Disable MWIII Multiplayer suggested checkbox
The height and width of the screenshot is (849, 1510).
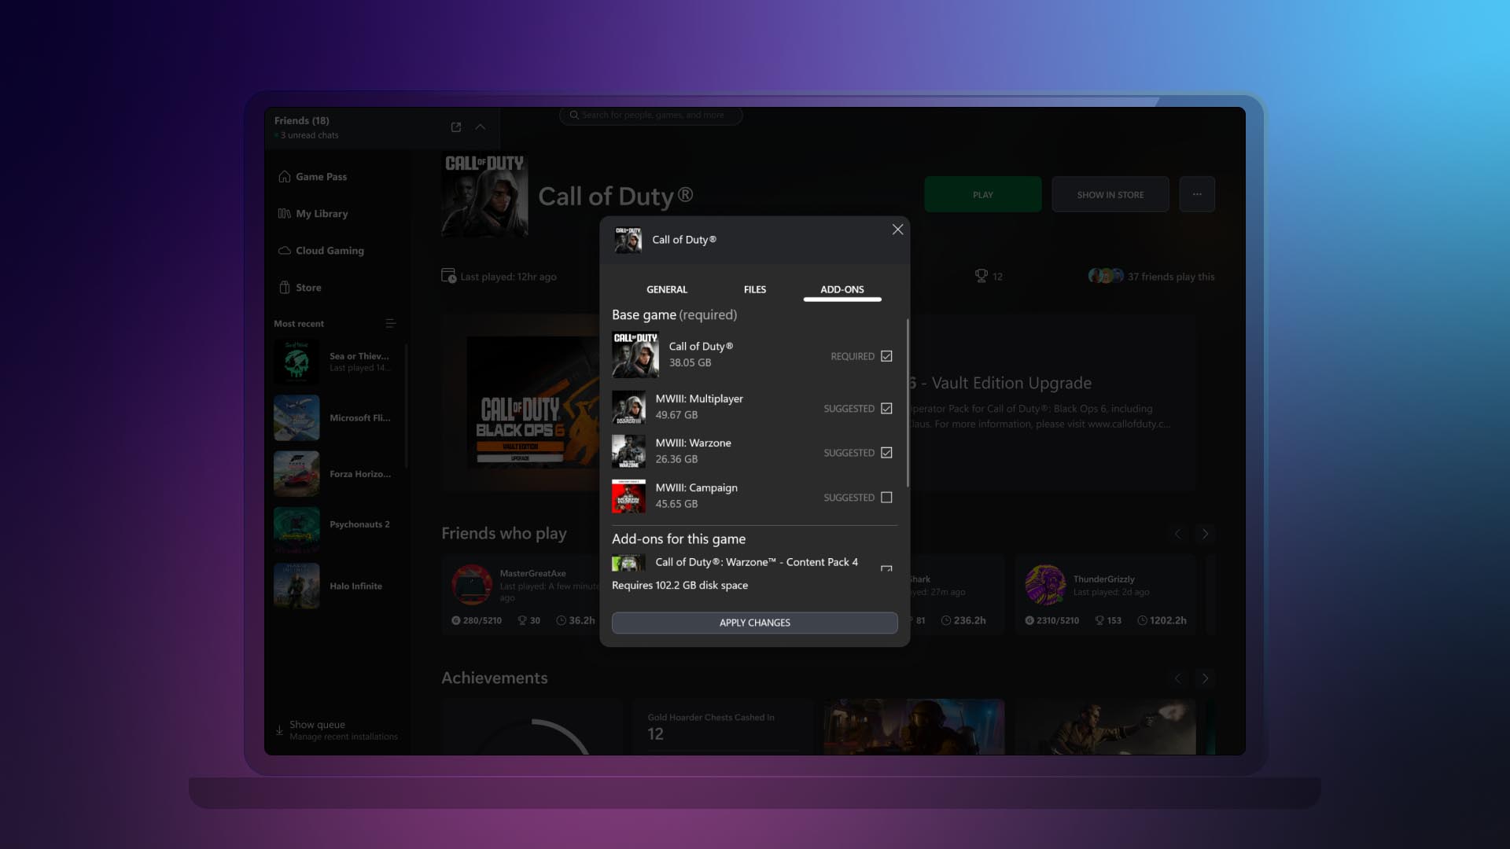[886, 407]
